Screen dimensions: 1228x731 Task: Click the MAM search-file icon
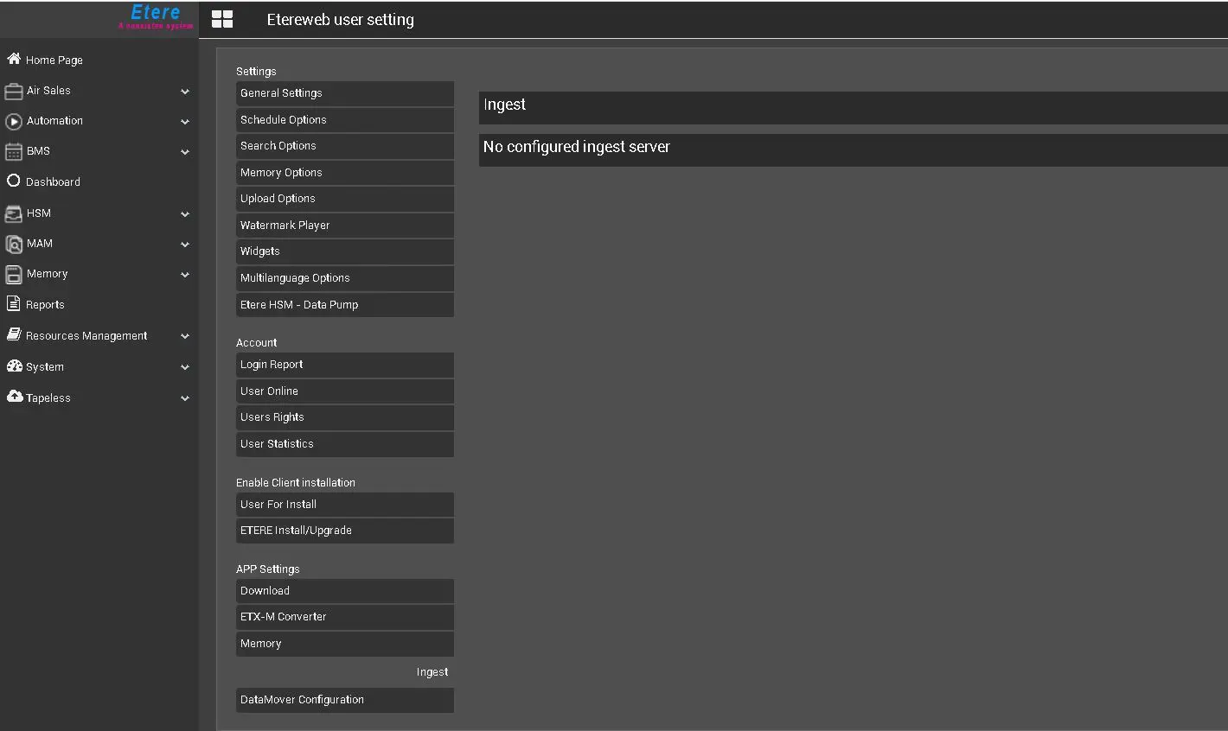[14, 244]
